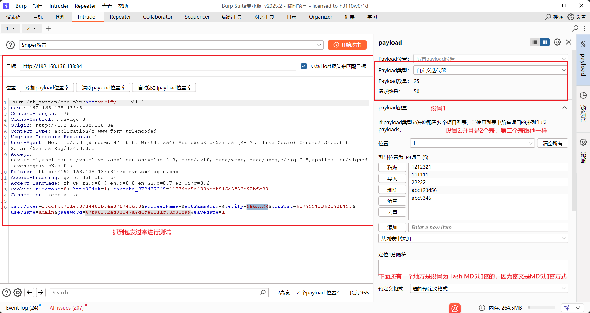This screenshot has height=313, width=590.
Task: Click Auto add payload positions § button
Action: point(164,88)
